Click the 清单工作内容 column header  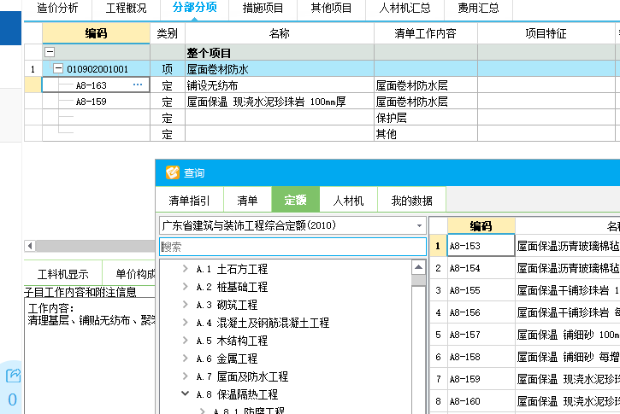pos(426,33)
